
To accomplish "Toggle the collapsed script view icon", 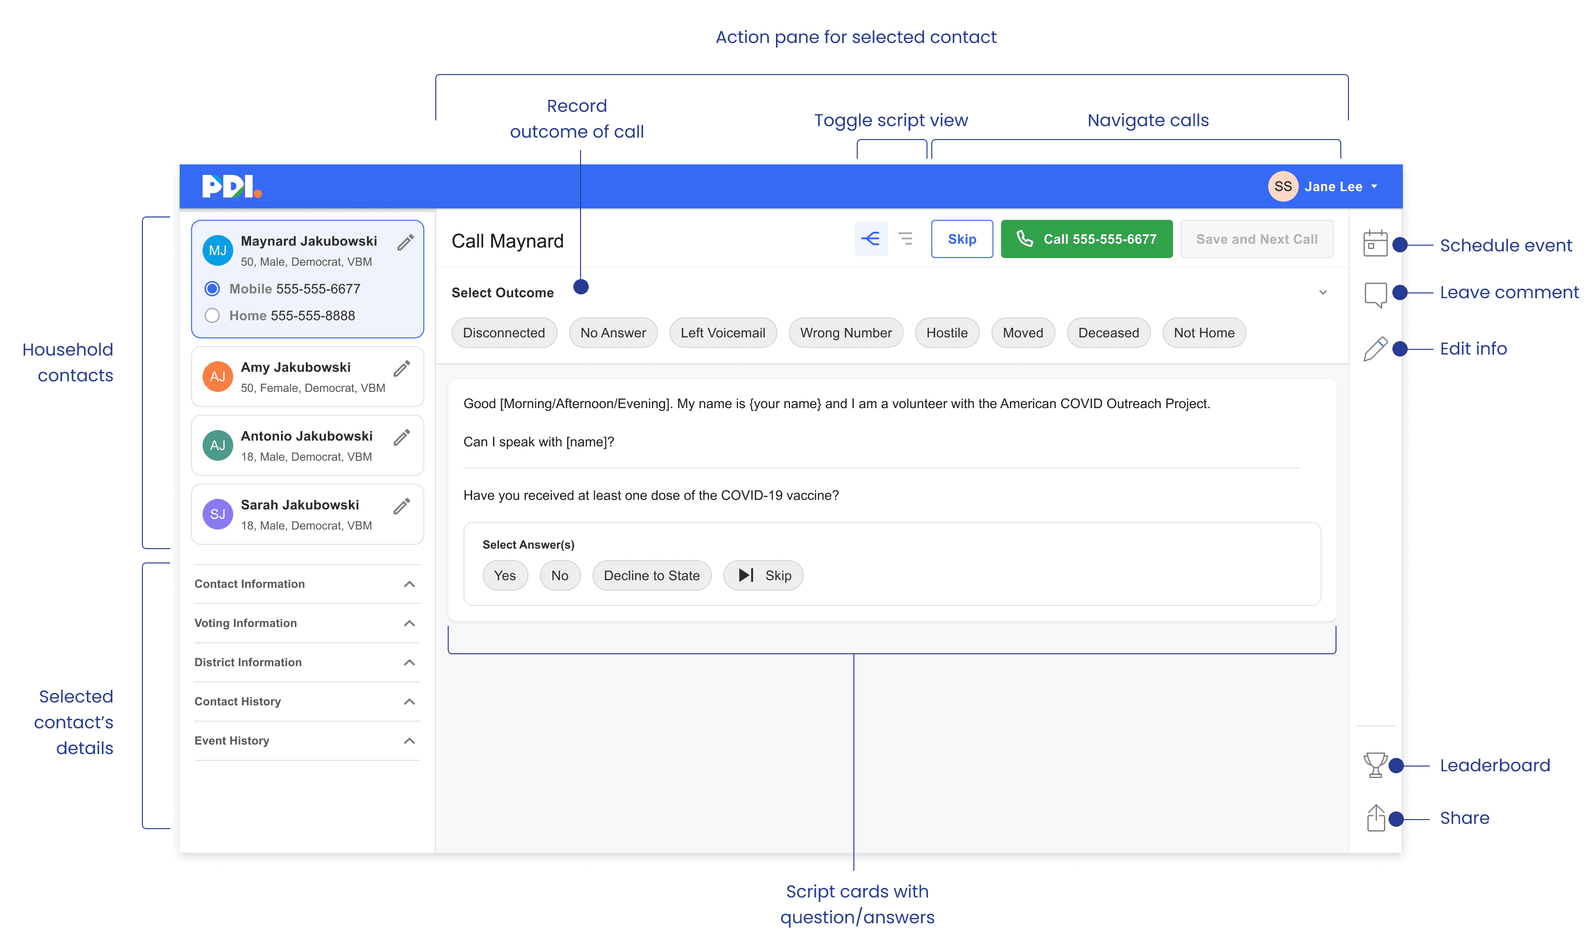I will (x=871, y=239).
